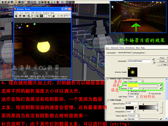This screenshot has height=126, width=168.
Task: Adjust the Color brightness slider handle
Action: point(158,85)
